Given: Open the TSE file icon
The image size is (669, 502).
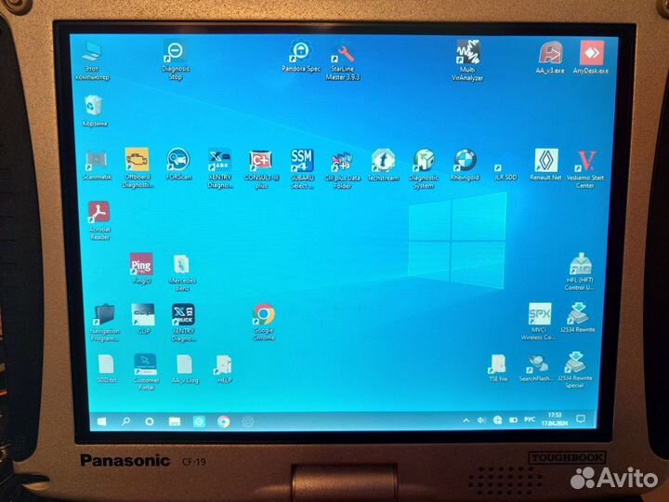Looking at the screenshot, I should click(498, 368).
